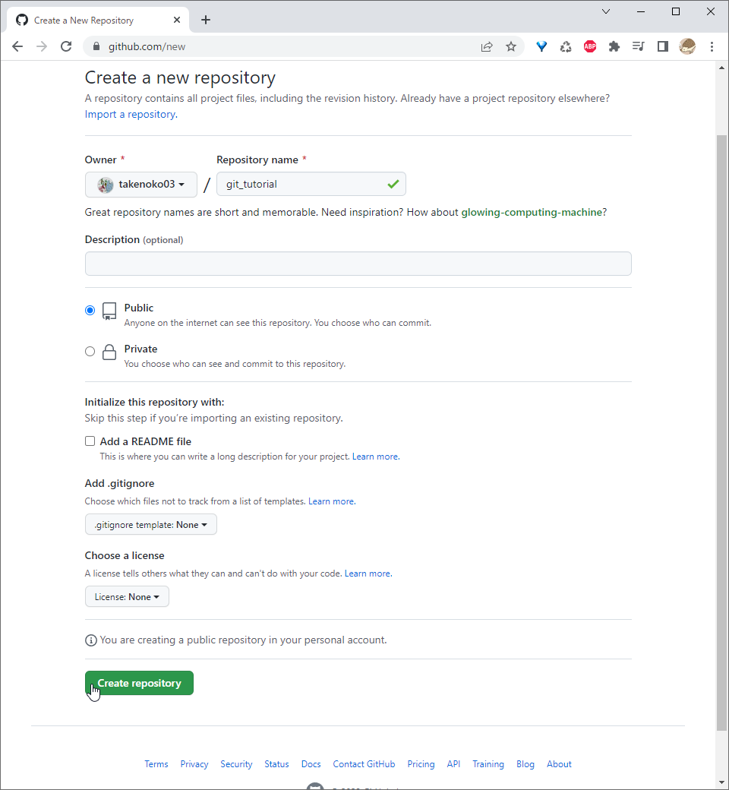Open the Blog footer link
This screenshot has height=790, width=729.
point(525,764)
